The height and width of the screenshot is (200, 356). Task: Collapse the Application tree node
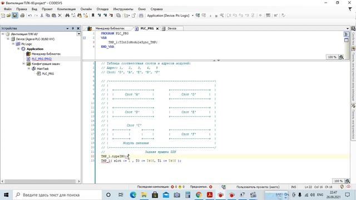coord(18,49)
